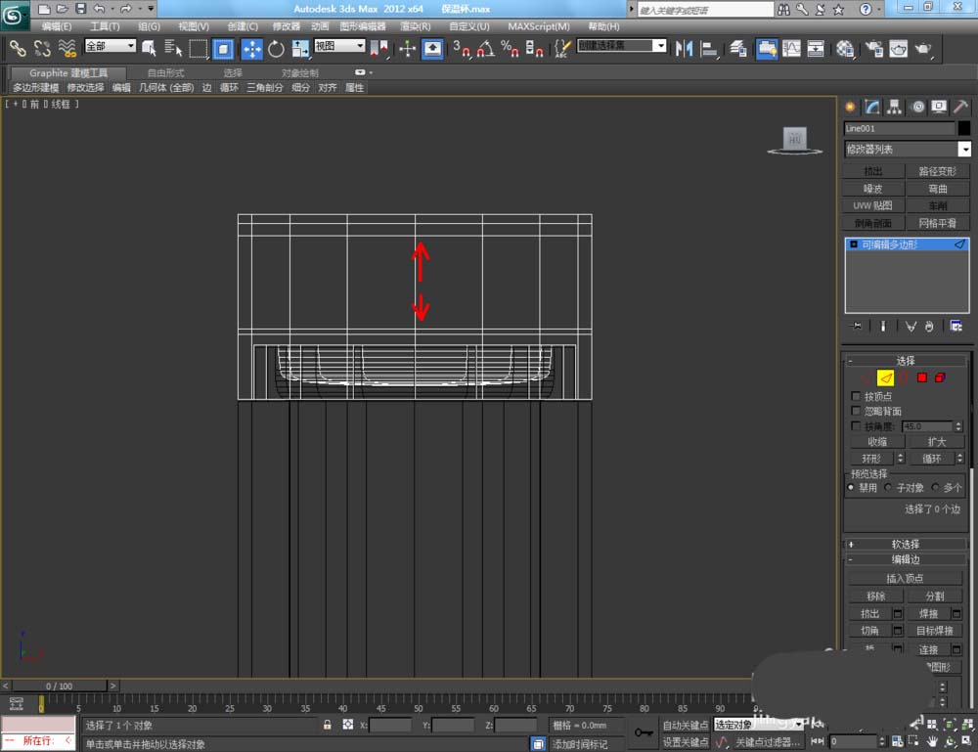The image size is (978, 752).
Task: Open the 渲染(R) menu
Action: 415,26
